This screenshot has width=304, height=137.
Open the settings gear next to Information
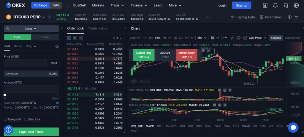(290, 17)
